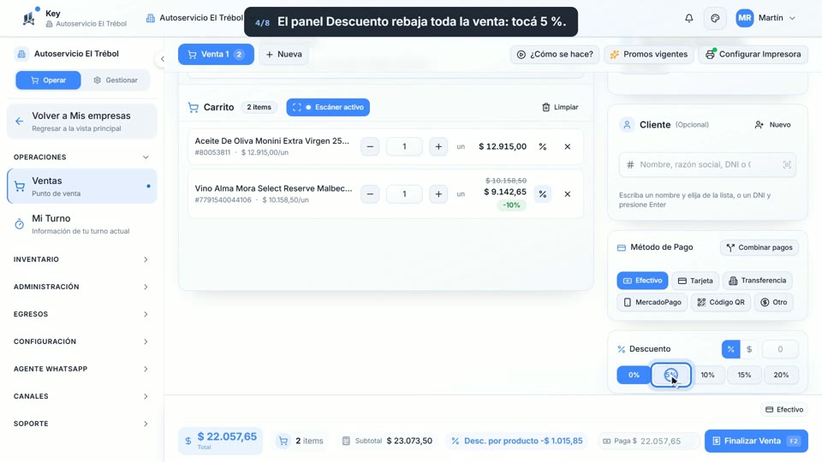The height and width of the screenshot is (462, 822).
Task: Click the back arrow to Mis empresas
Action: point(20,121)
